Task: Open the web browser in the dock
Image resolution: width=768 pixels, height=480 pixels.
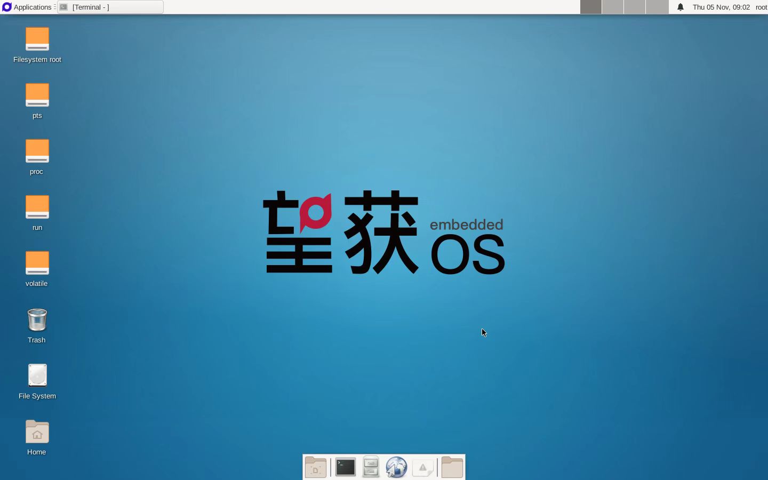Action: (396, 467)
